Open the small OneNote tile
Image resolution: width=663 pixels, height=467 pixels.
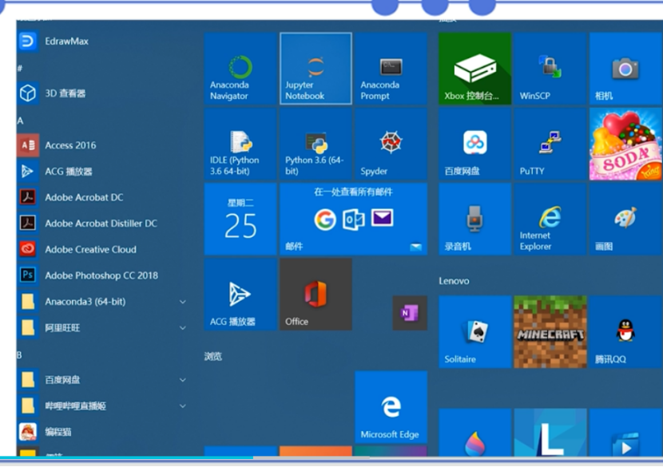click(x=410, y=313)
